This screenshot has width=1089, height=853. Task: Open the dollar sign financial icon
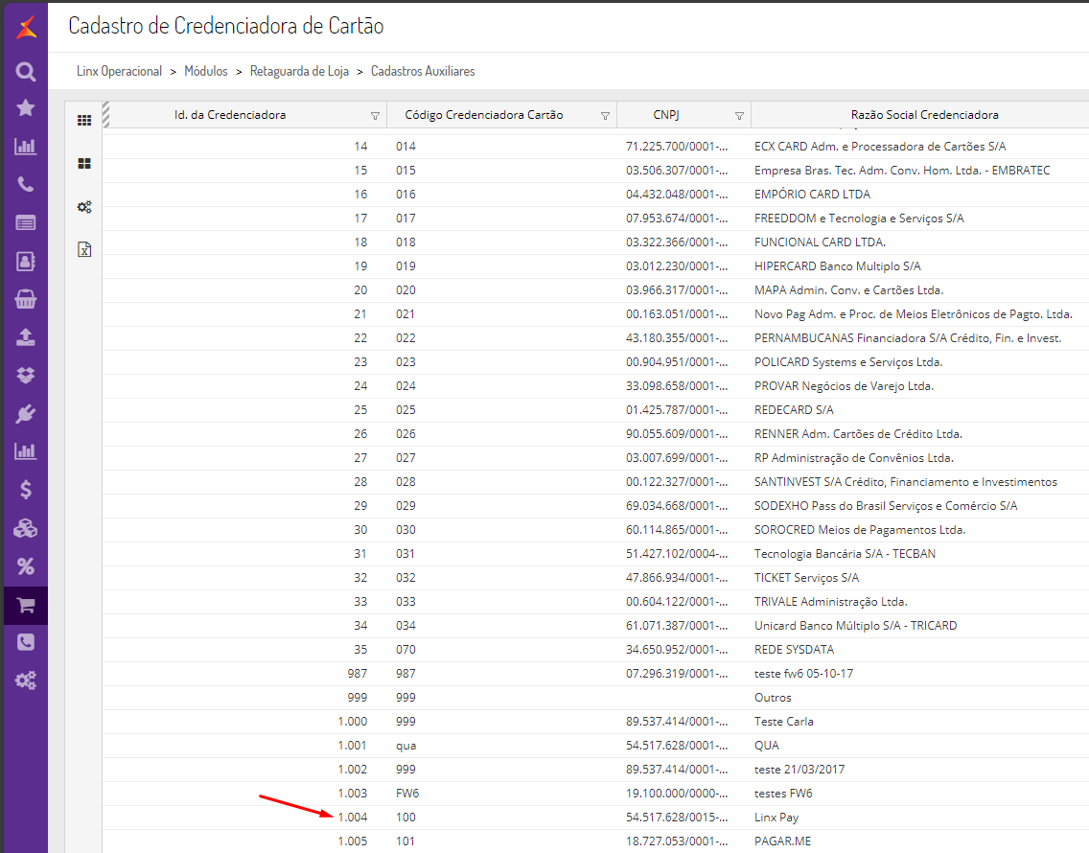tap(26, 490)
